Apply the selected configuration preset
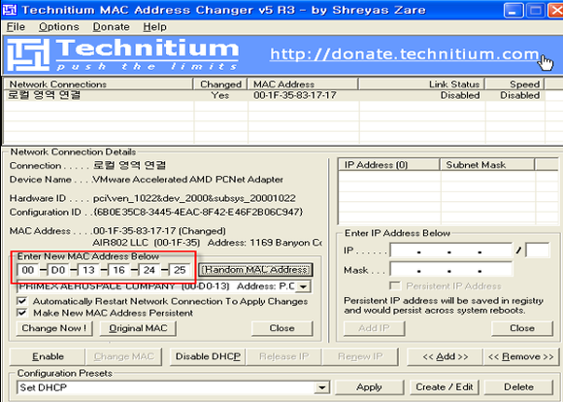 click(x=369, y=387)
